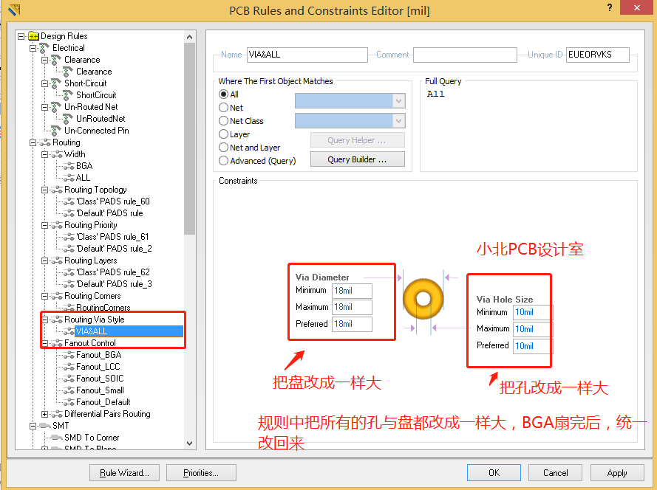This screenshot has height=490, width=657.
Task: Edit Via Hole Size Maximum value
Action: 533,329
